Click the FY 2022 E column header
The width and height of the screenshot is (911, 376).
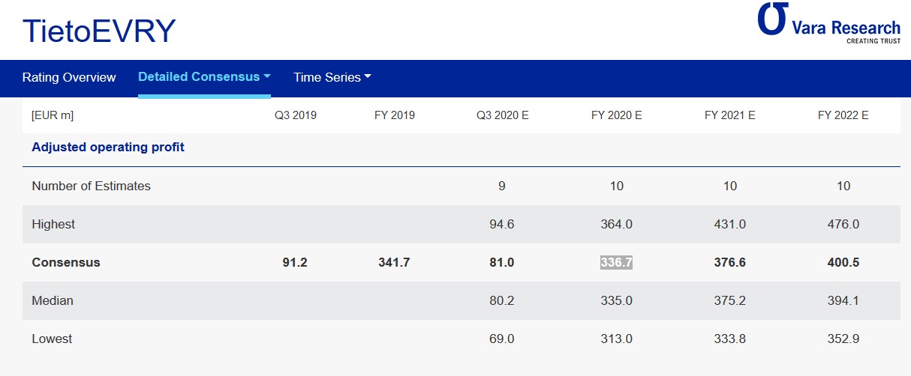[x=843, y=116]
